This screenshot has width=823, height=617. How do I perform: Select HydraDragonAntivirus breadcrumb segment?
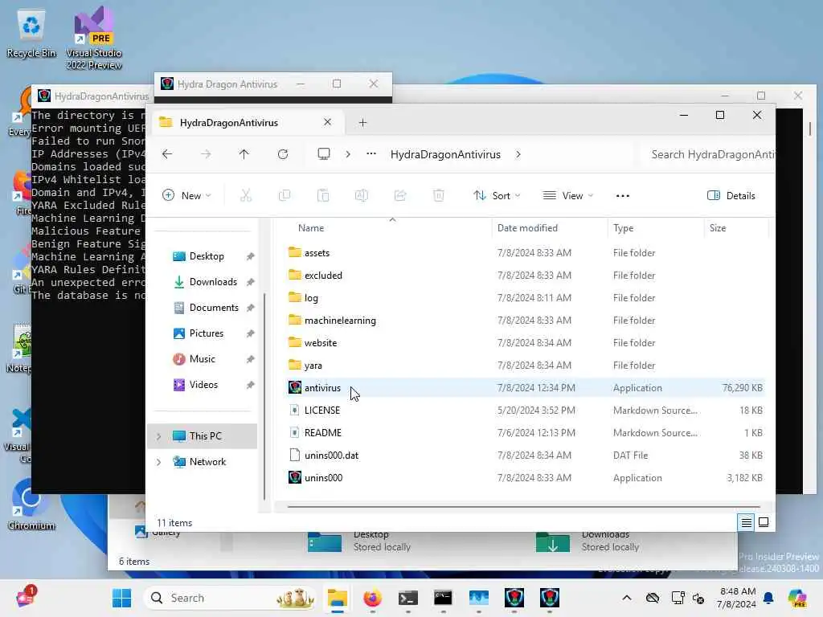tap(445, 154)
